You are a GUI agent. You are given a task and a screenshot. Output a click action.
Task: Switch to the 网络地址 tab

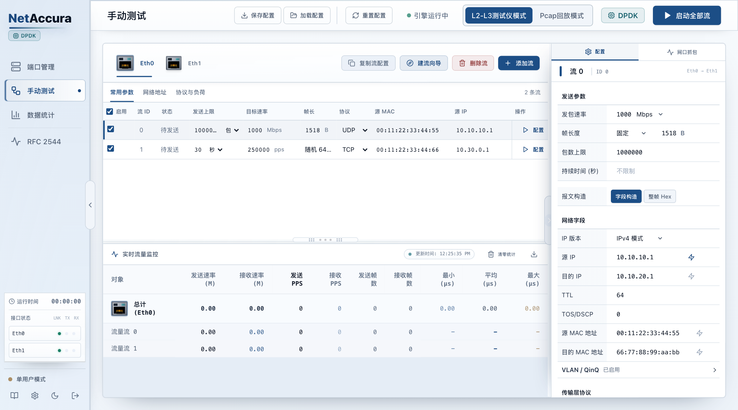(155, 92)
